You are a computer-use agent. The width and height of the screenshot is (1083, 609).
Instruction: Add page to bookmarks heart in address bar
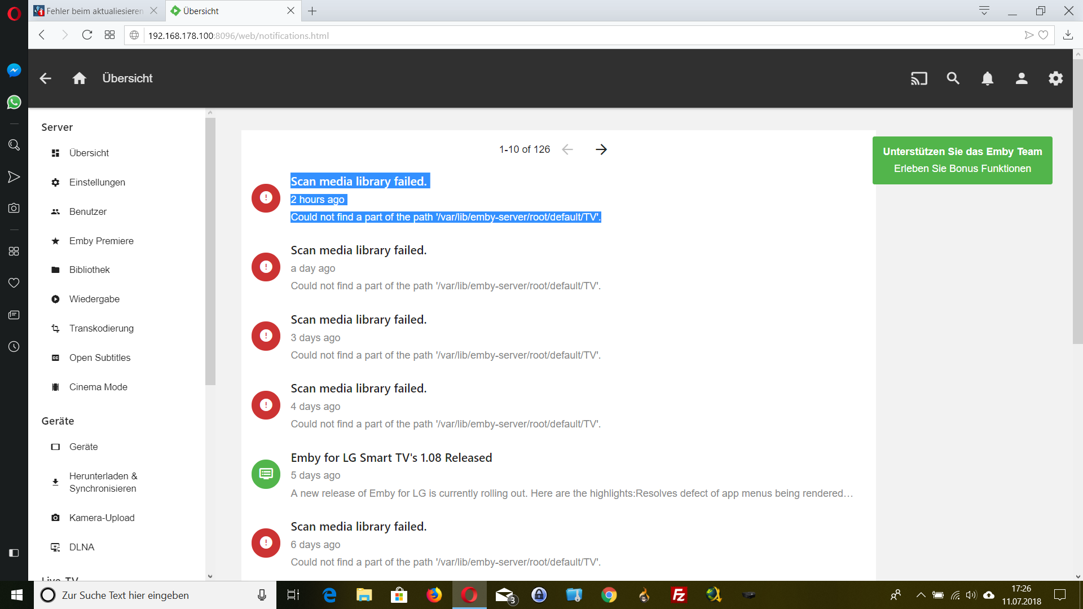[x=1044, y=35]
